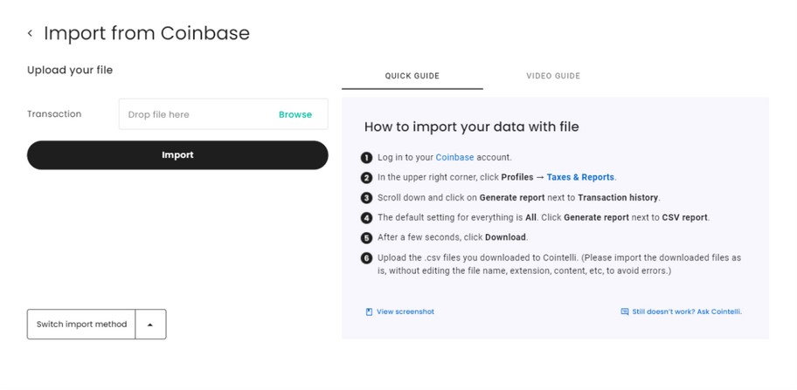Screen dimensions: 797x390
Task: Click the step 6 number badge
Action: point(366,258)
